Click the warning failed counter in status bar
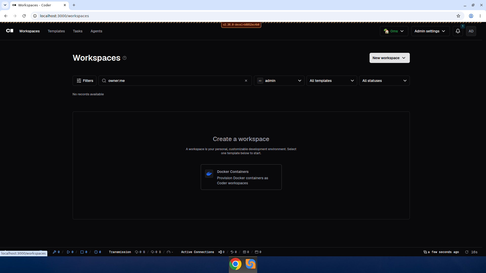Screen dimensions: 486x273 click(98, 252)
